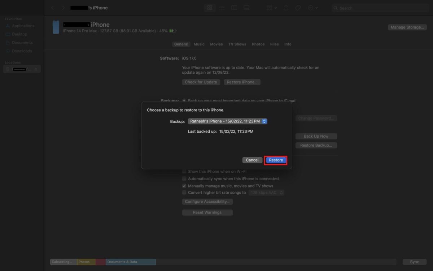The image size is (433, 271).
Task: Switch to icon grid view in toolbar
Action: click(x=210, y=8)
